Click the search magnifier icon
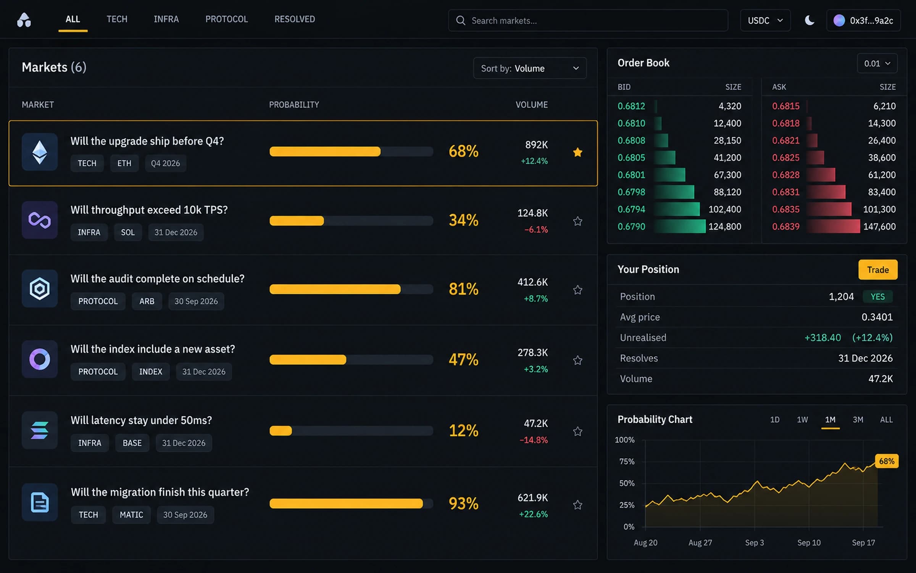The image size is (916, 573). click(461, 21)
